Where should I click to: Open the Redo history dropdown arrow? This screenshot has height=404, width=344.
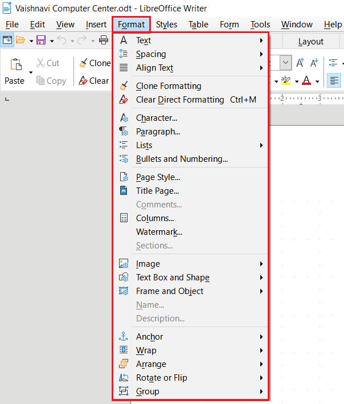(93, 40)
